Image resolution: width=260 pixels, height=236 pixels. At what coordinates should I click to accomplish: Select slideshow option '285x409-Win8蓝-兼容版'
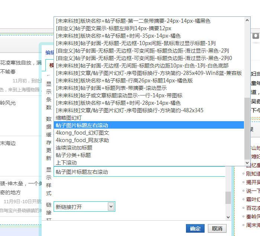point(149,73)
